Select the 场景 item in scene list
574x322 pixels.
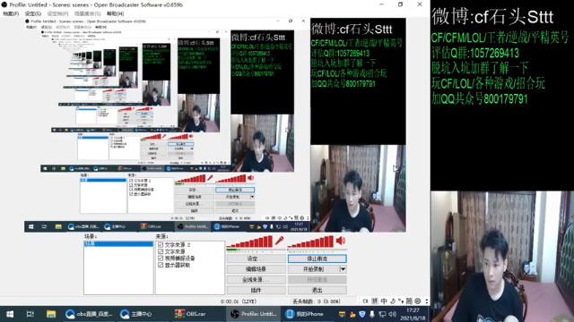pos(118,244)
